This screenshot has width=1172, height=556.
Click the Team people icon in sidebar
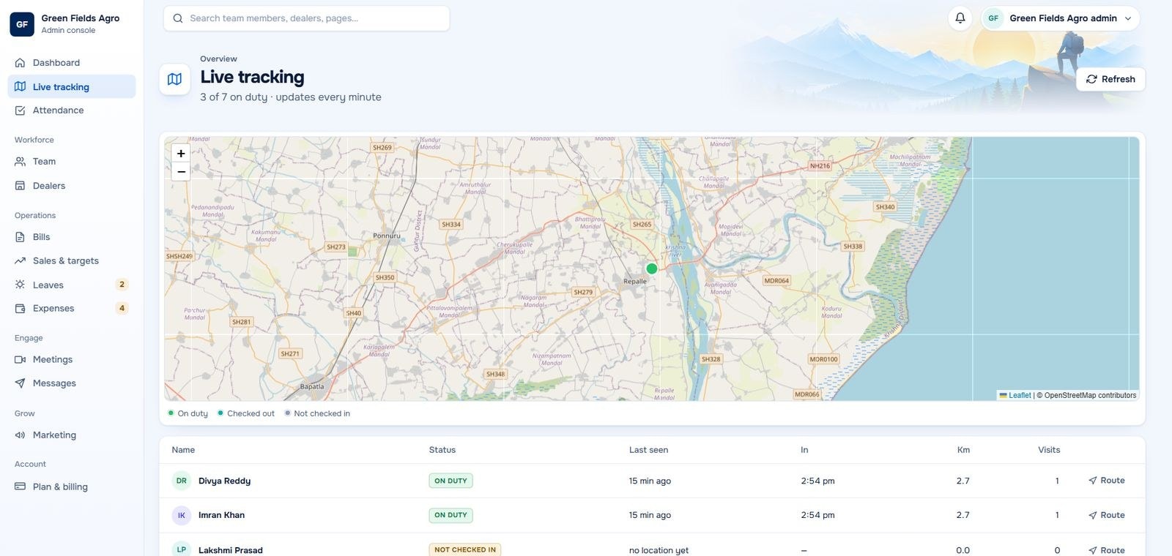pyautogui.click(x=20, y=162)
